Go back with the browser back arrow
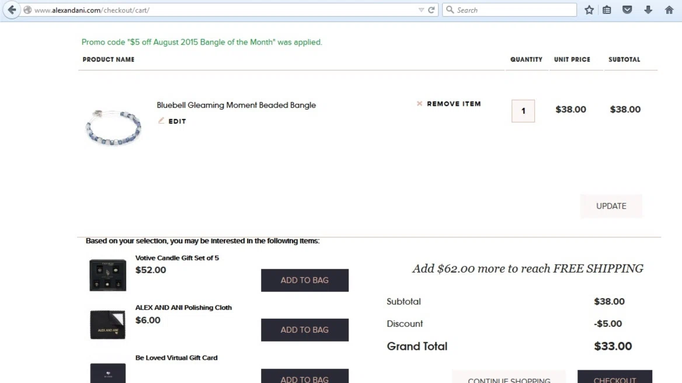Viewport: 682px width, 383px height. point(12,9)
